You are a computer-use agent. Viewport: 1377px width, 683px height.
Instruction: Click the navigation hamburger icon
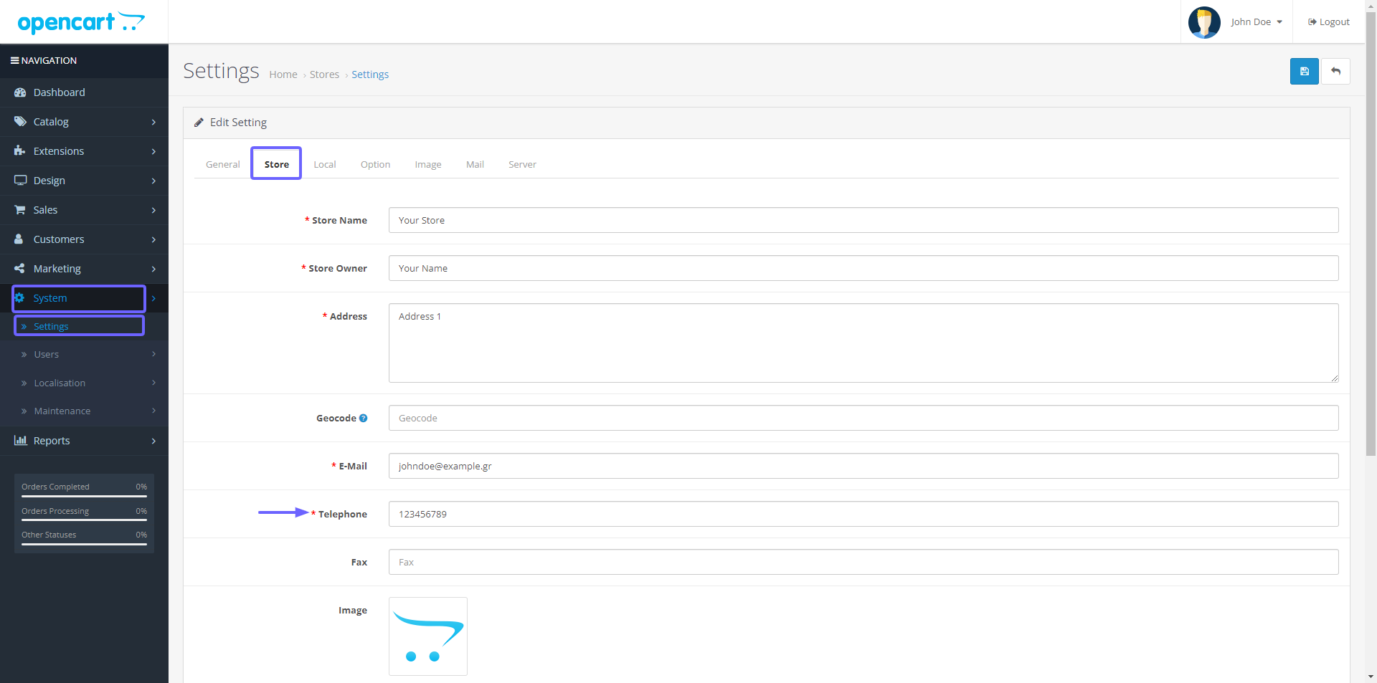(x=14, y=61)
